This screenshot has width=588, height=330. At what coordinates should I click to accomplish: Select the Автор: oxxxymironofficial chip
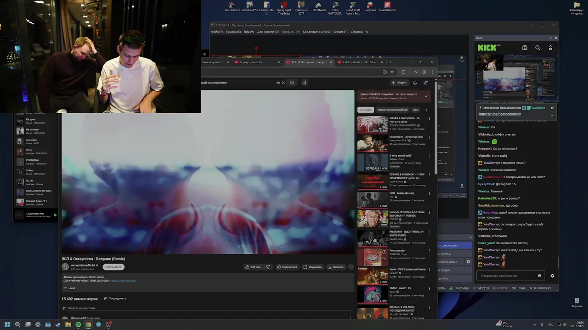tap(392, 110)
